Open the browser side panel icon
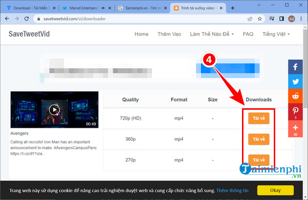Screen dimensions: 308x200 point(282,19)
